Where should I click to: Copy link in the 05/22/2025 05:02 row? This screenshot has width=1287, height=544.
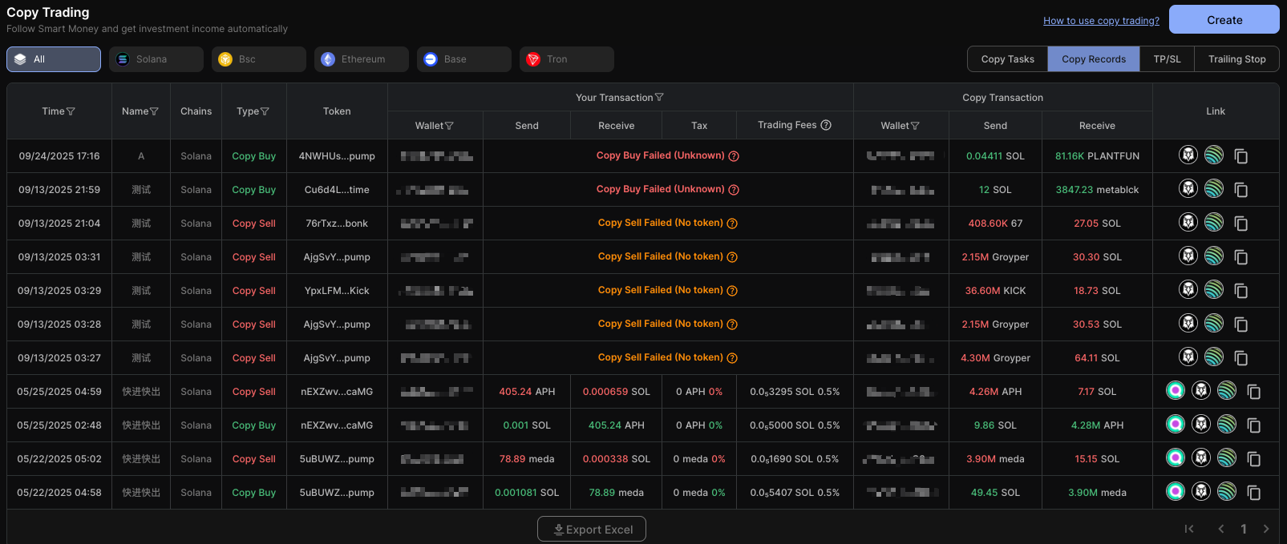click(x=1253, y=459)
